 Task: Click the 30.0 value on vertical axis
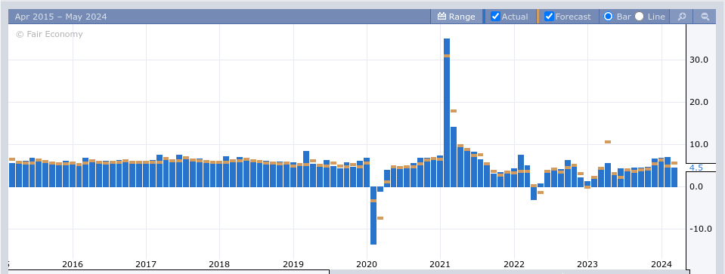click(x=699, y=60)
